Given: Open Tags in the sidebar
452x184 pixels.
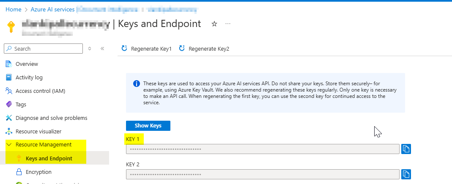Looking at the screenshot, I should (21, 104).
